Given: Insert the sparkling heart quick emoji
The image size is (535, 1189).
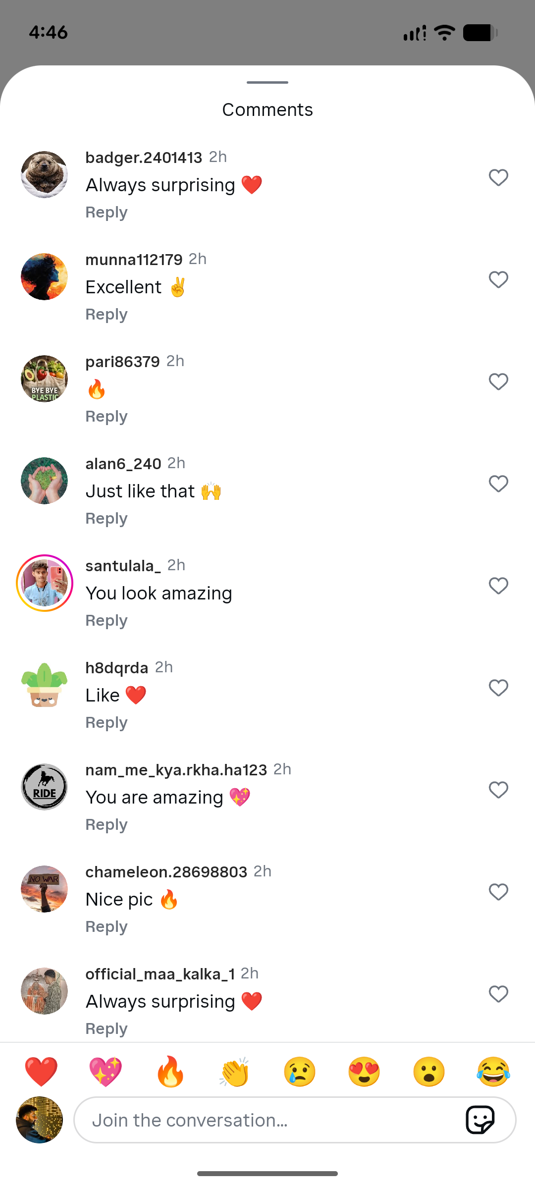Looking at the screenshot, I should (x=106, y=1071).
